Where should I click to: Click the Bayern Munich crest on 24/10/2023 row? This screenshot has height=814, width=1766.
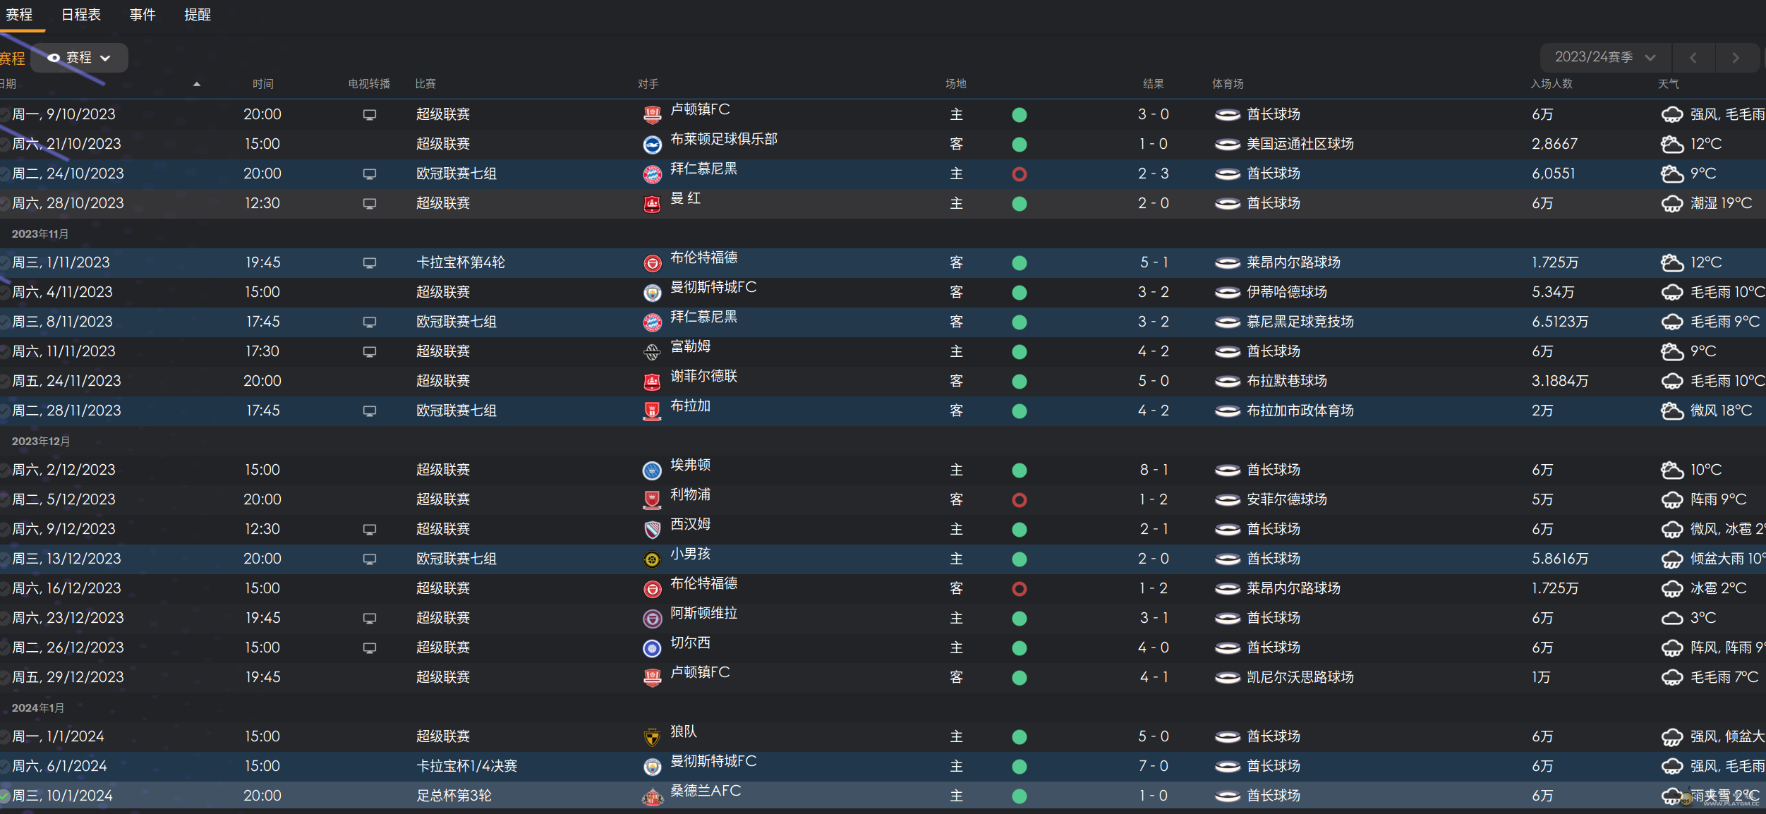pos(652,174)
